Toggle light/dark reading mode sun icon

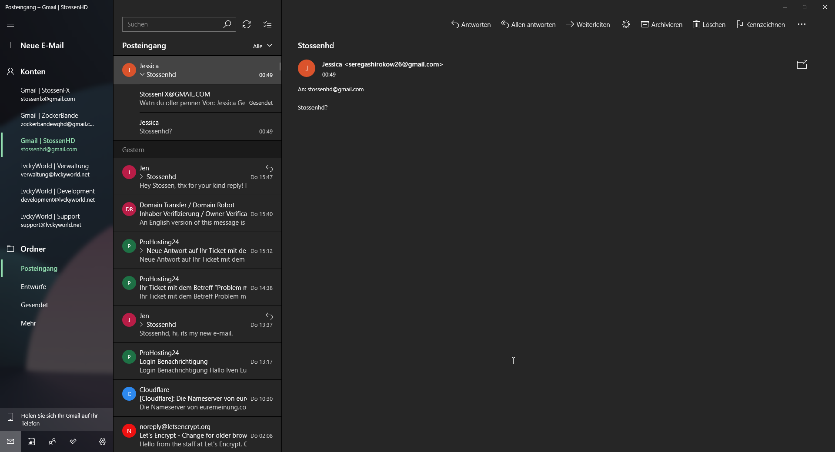click(x=626, y=25)
